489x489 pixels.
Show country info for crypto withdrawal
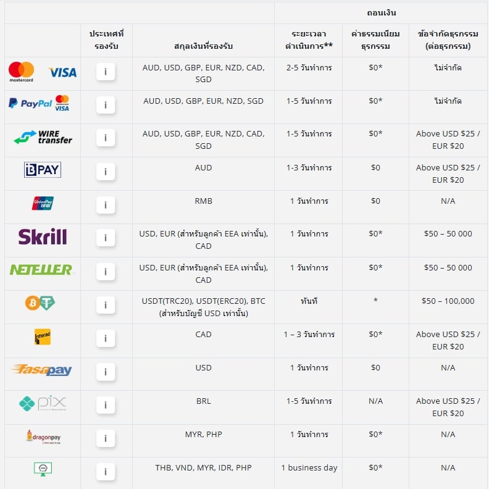click(106, 305)
